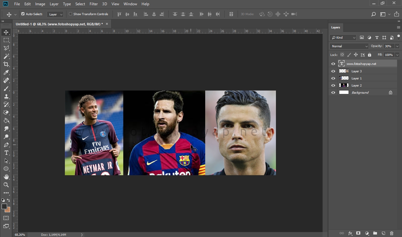Select the Rectangular Marquee tool
This screenshot has width=402, height=237.
(x=6, y=40)
